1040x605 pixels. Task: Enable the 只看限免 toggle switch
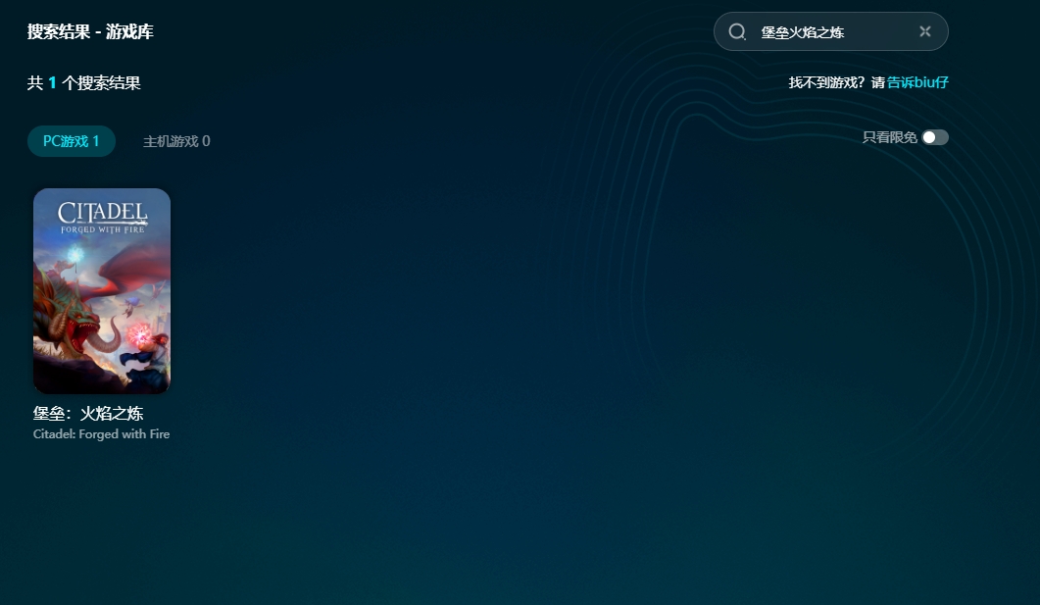935,137
